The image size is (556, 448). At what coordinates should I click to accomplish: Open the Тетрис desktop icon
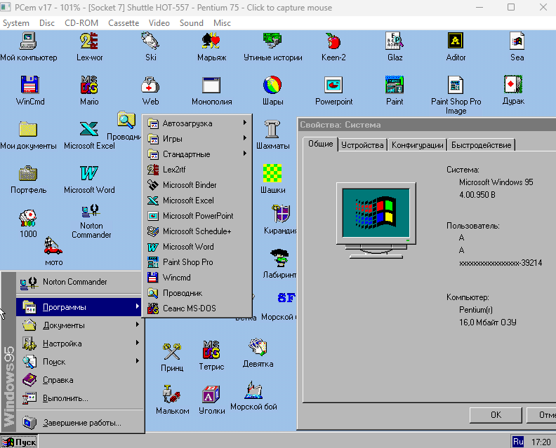(x=211, y=351)
